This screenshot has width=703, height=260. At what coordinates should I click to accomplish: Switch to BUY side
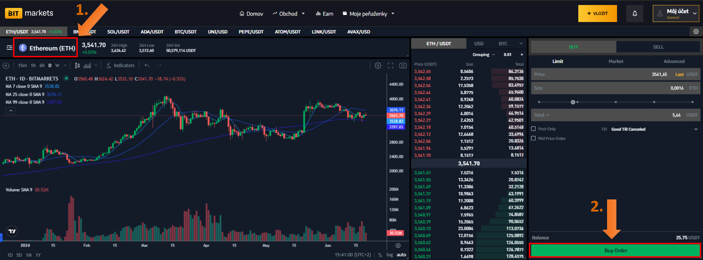coord(574,47)
